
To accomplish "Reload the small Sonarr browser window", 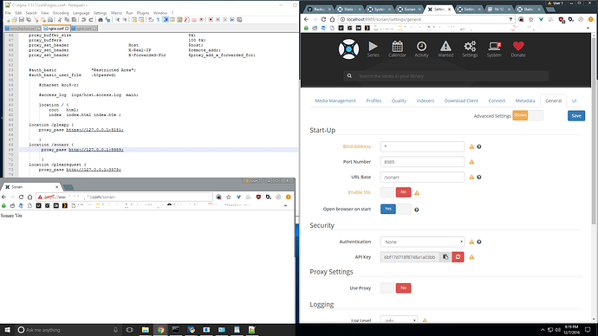I will [x=21, y=197].
